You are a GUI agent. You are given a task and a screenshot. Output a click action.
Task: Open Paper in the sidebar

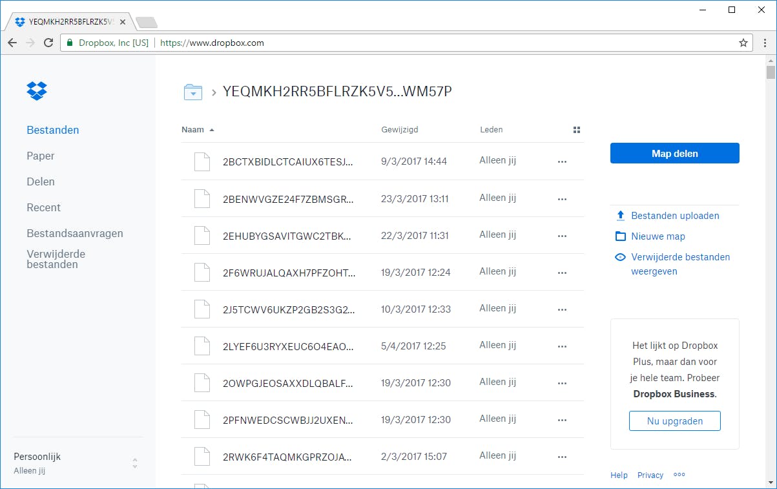pos(41,156)
